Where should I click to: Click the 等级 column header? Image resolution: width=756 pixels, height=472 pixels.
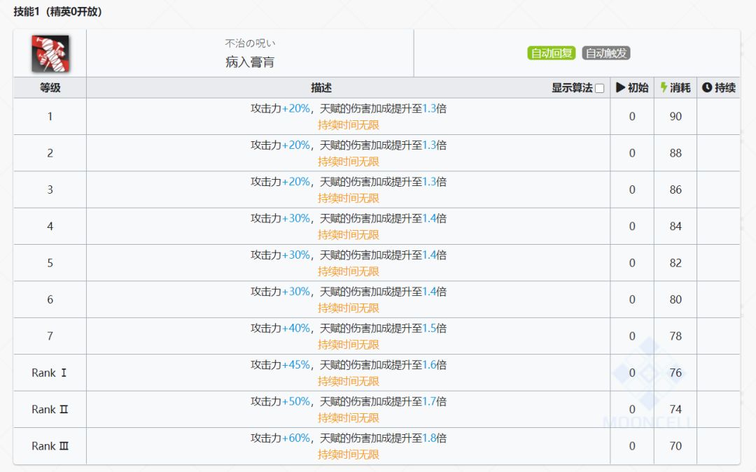[x=50, y=87]
